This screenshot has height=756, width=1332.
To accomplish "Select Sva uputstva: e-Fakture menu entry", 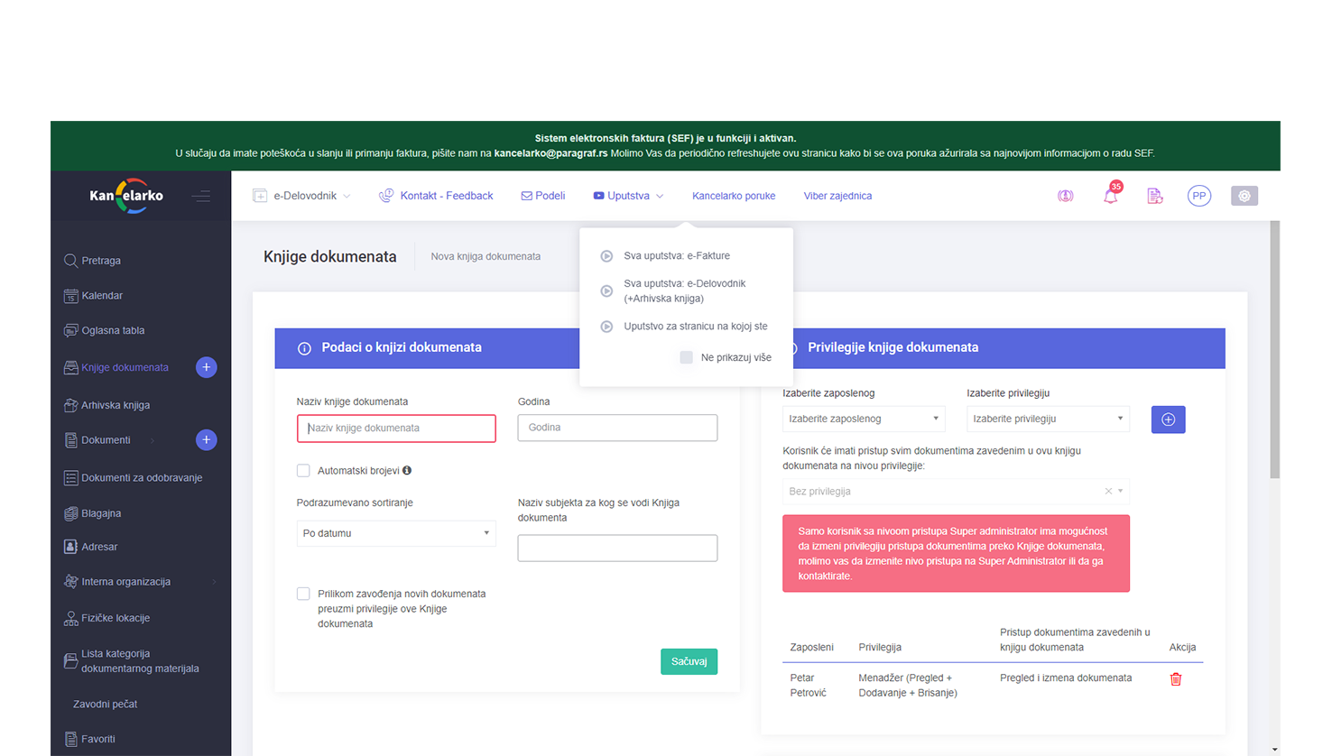I will tap(676, 256).
